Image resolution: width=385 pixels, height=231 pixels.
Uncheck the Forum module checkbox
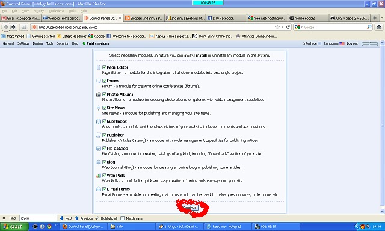point(104,81)
